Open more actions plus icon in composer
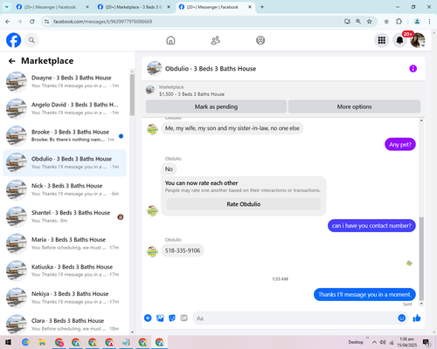Image resolution: width=437 pixels, height=349 pixels. (148, 318)
